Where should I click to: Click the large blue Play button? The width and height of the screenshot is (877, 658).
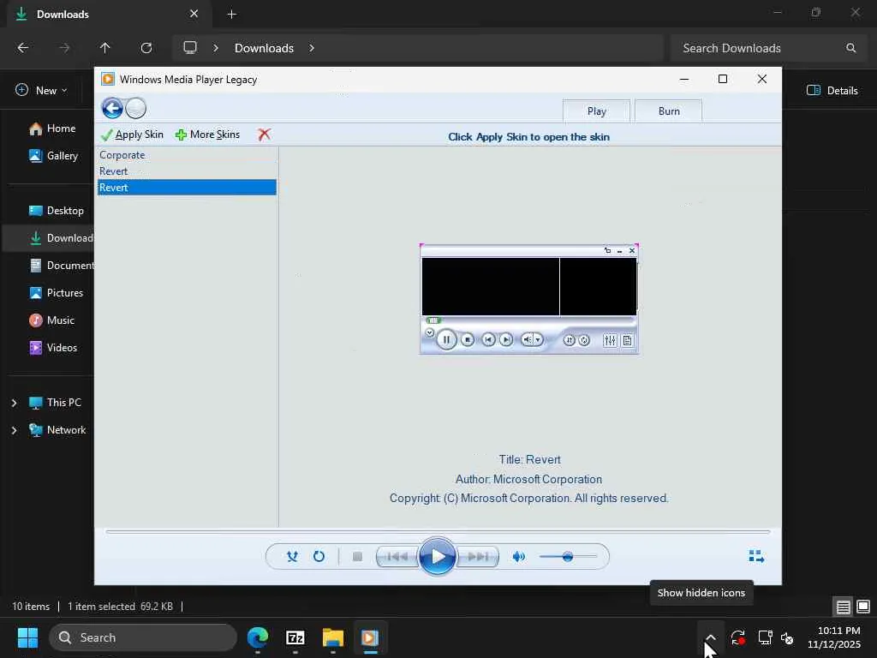[x=437, y=557]
